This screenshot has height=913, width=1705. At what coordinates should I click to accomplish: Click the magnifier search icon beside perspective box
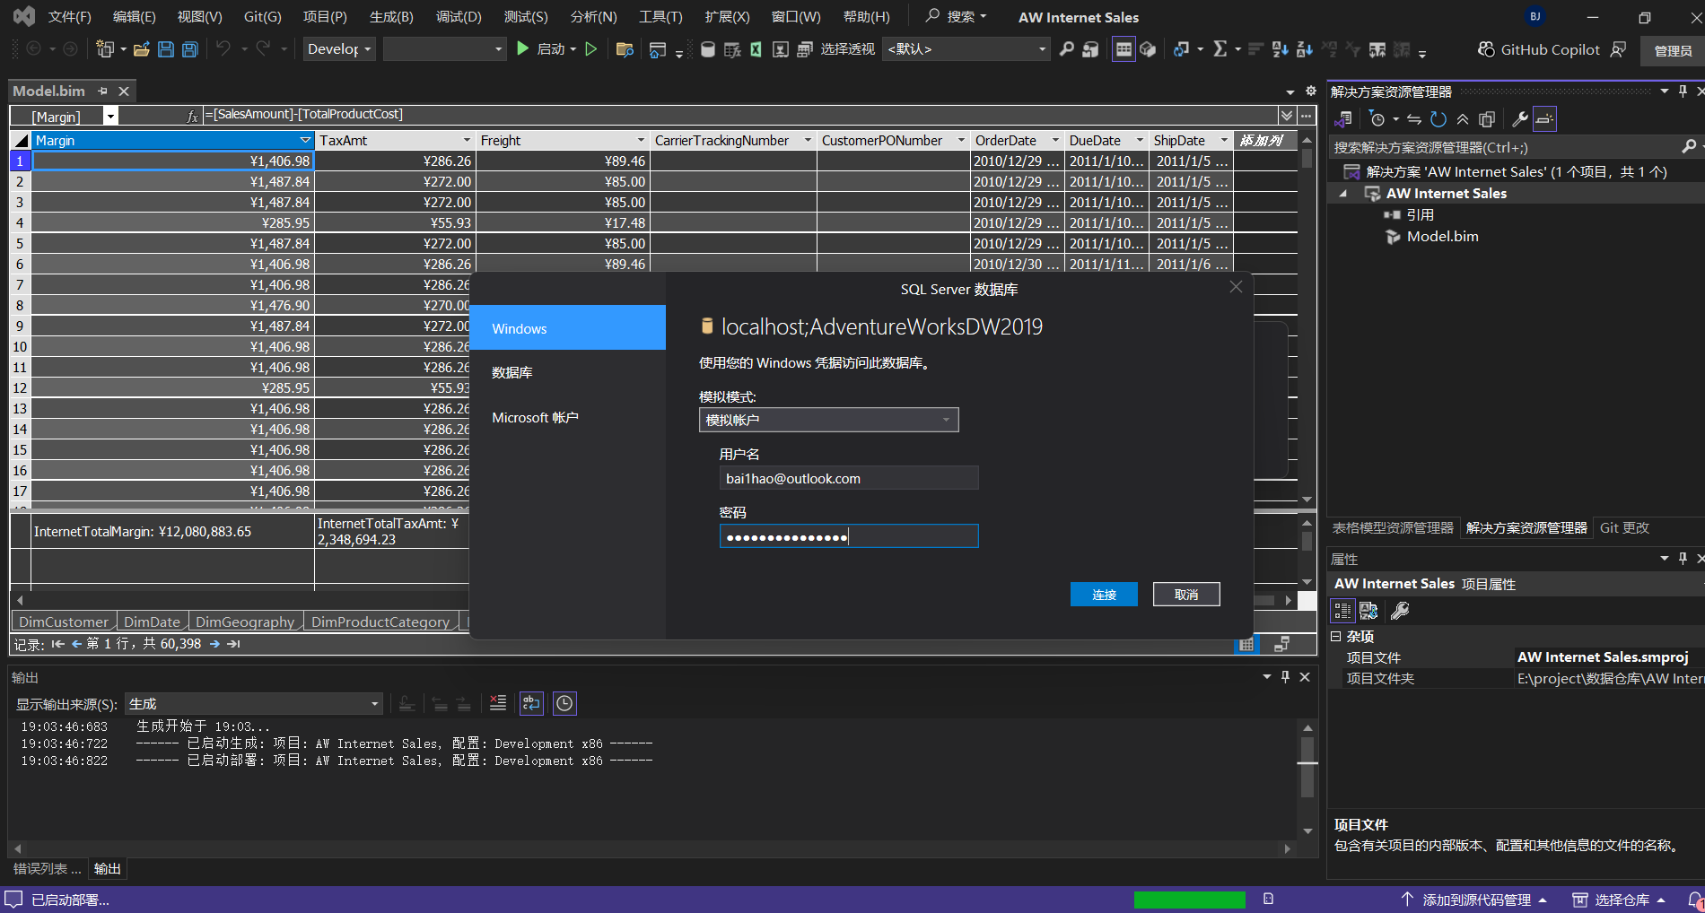coord(1066,49)
